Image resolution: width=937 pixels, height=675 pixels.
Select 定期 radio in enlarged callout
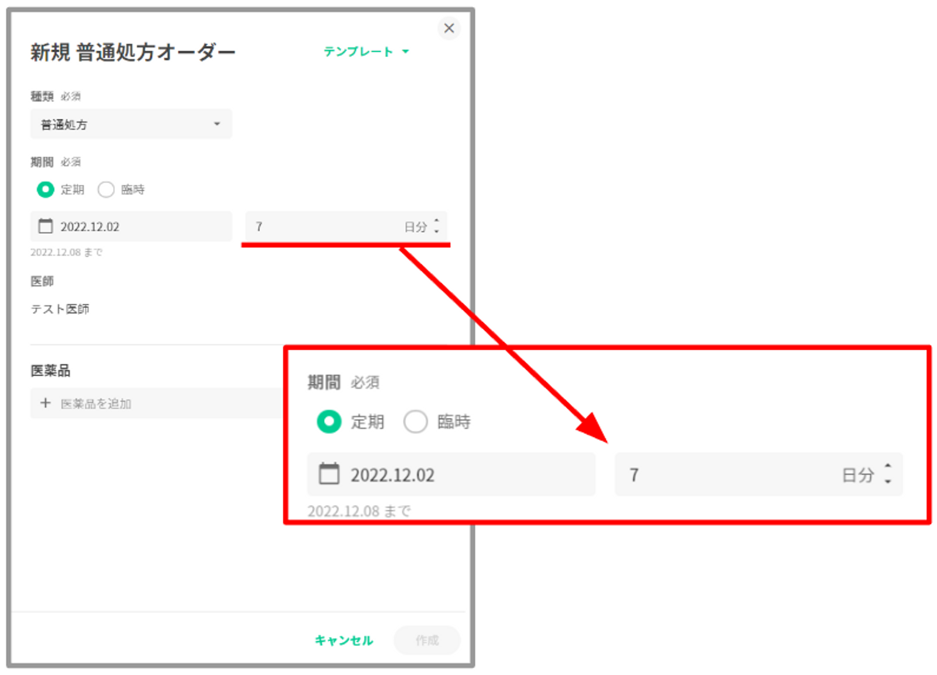[329, 421]
